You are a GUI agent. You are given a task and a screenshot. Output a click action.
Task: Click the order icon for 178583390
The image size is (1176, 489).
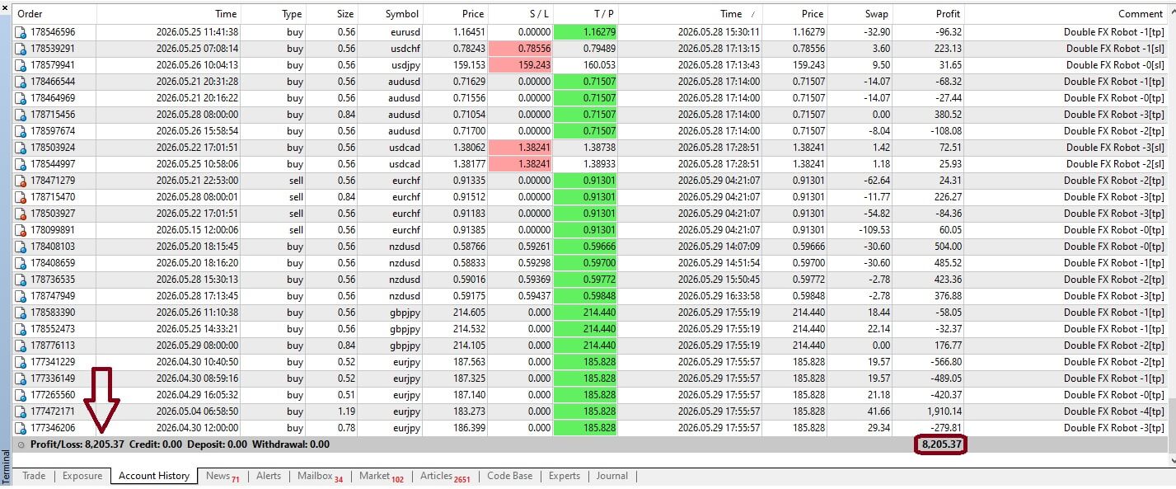pos(21,313)
